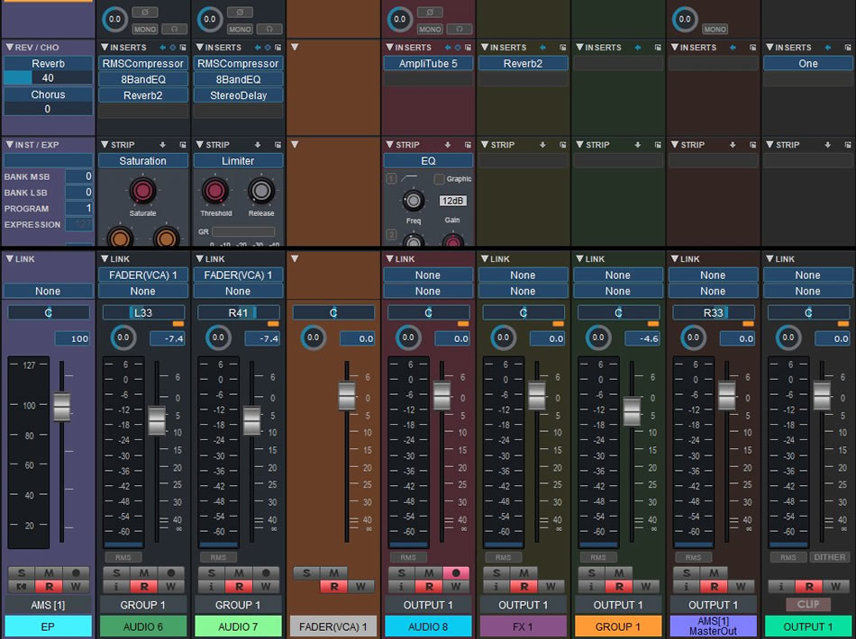856x639 pixels.
Task: Click the down arrow icon in AUDIO 6 STRIP header
Action: (162, 145)
